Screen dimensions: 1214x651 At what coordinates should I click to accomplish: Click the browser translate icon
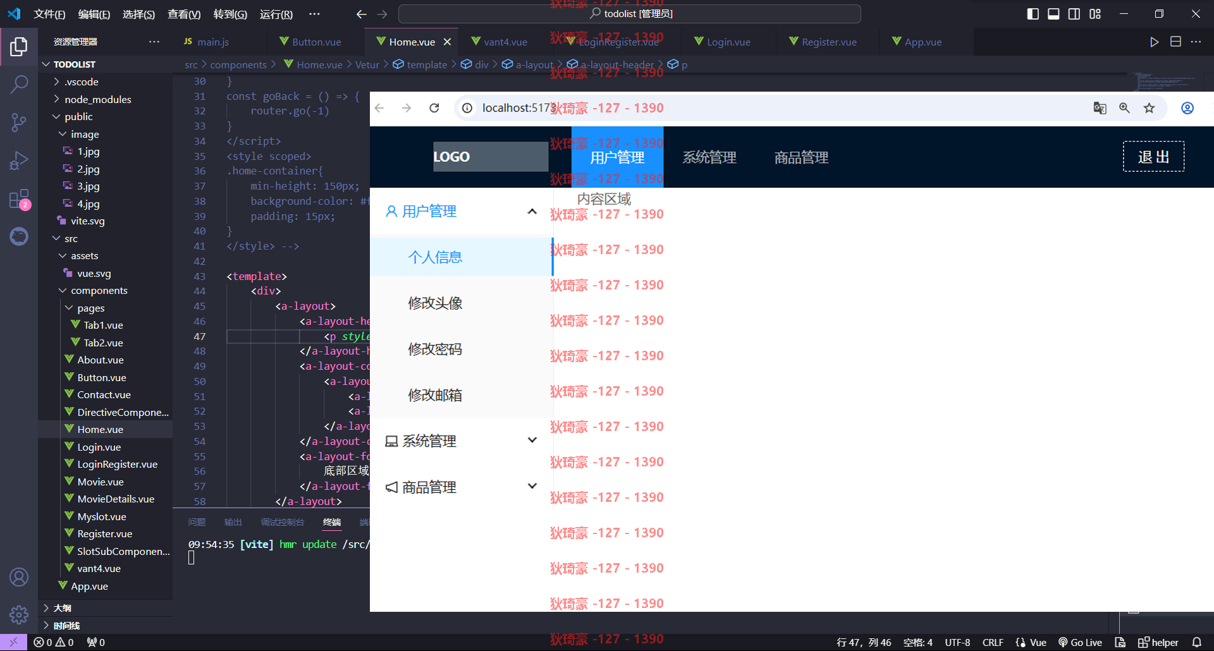(1100, 108)
